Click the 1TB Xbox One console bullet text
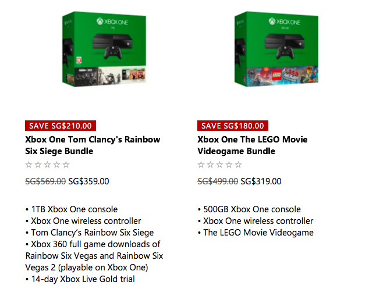Viewport: 369px width, 296px height. (73, 209)
